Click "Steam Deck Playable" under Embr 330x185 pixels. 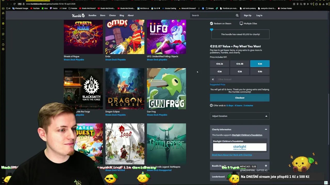tap(115, 60)
